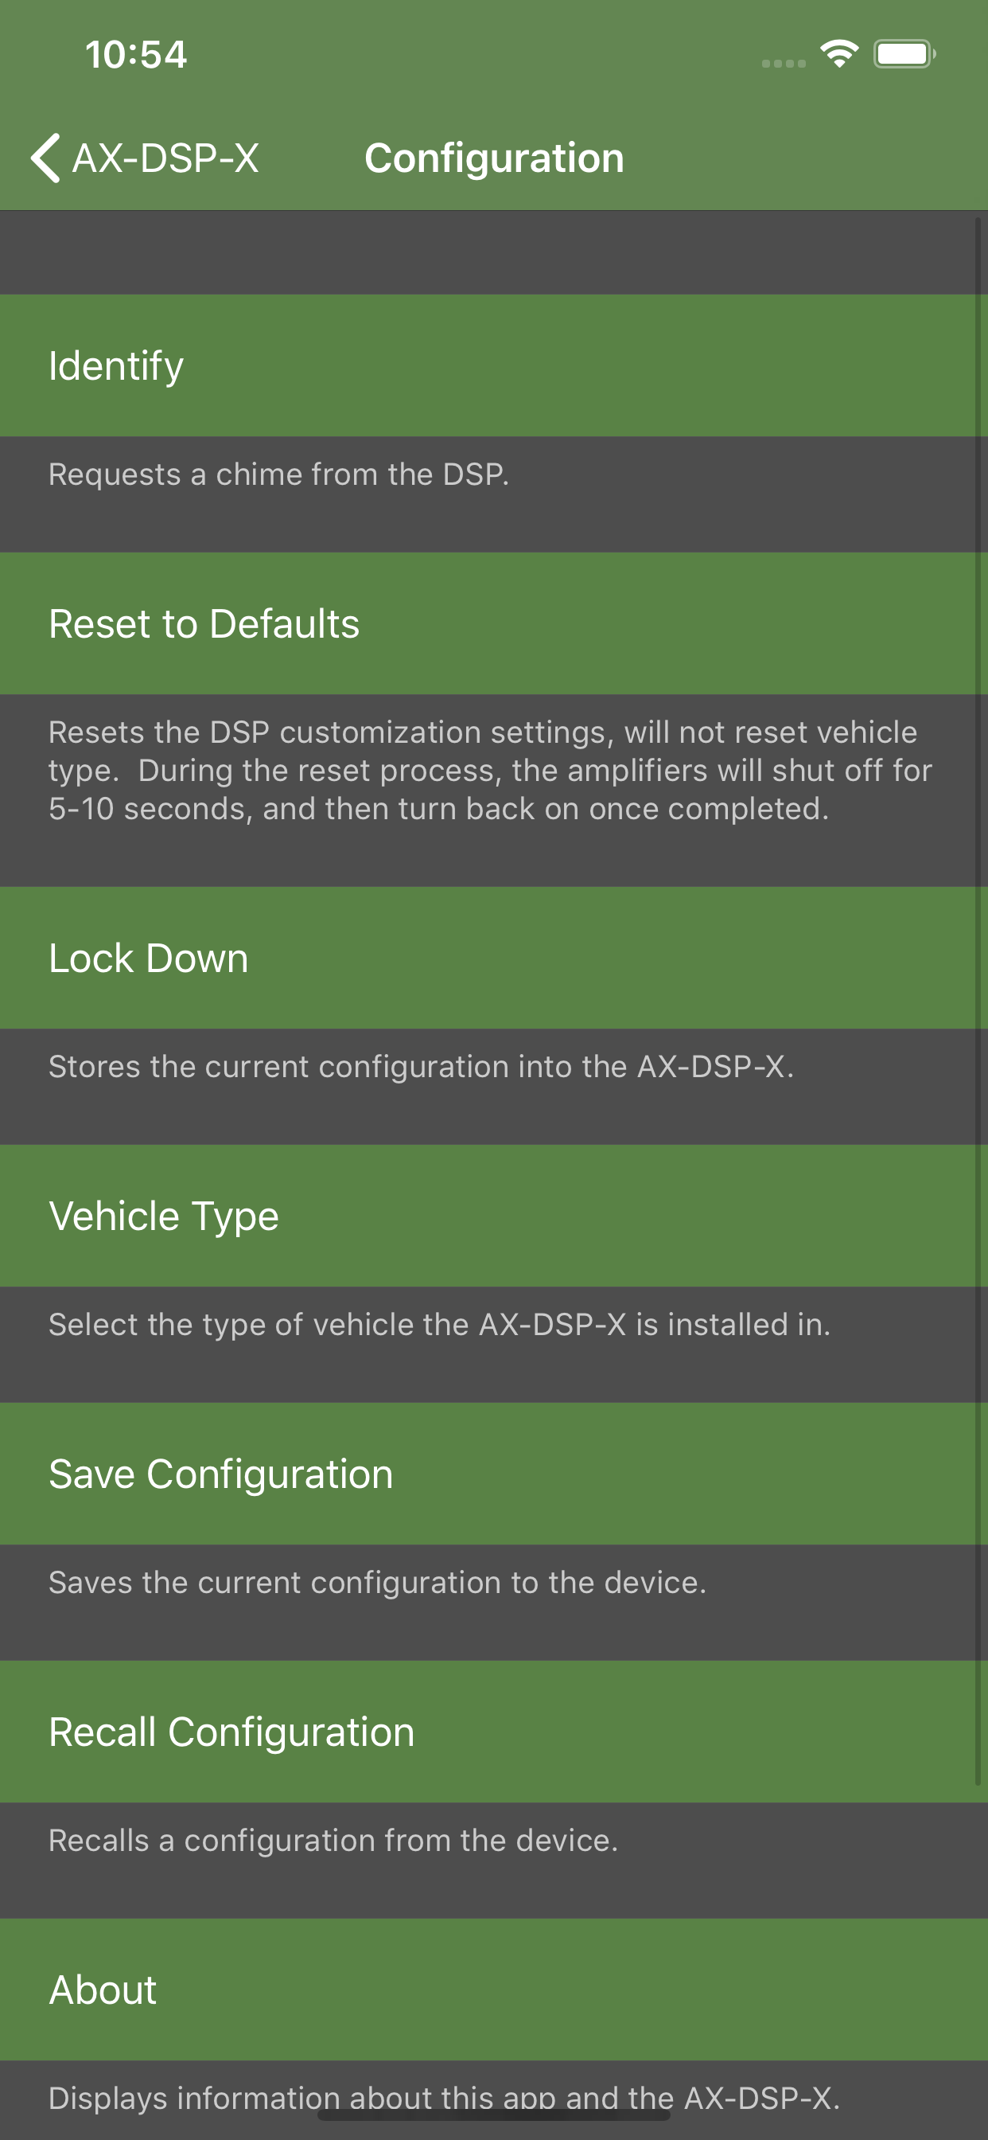Click the vertical scrollbar on the right

coord(979,997)
